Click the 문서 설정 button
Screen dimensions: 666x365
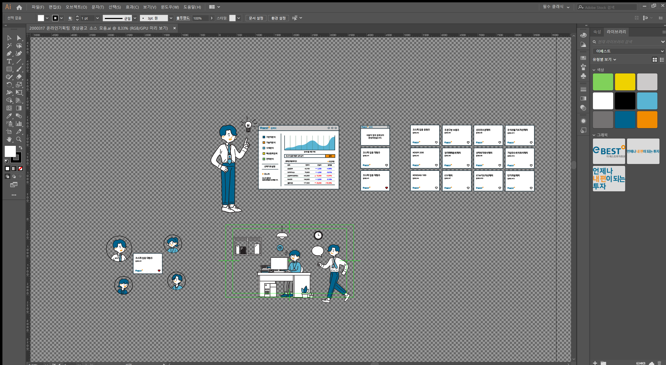tap(256, 18)
